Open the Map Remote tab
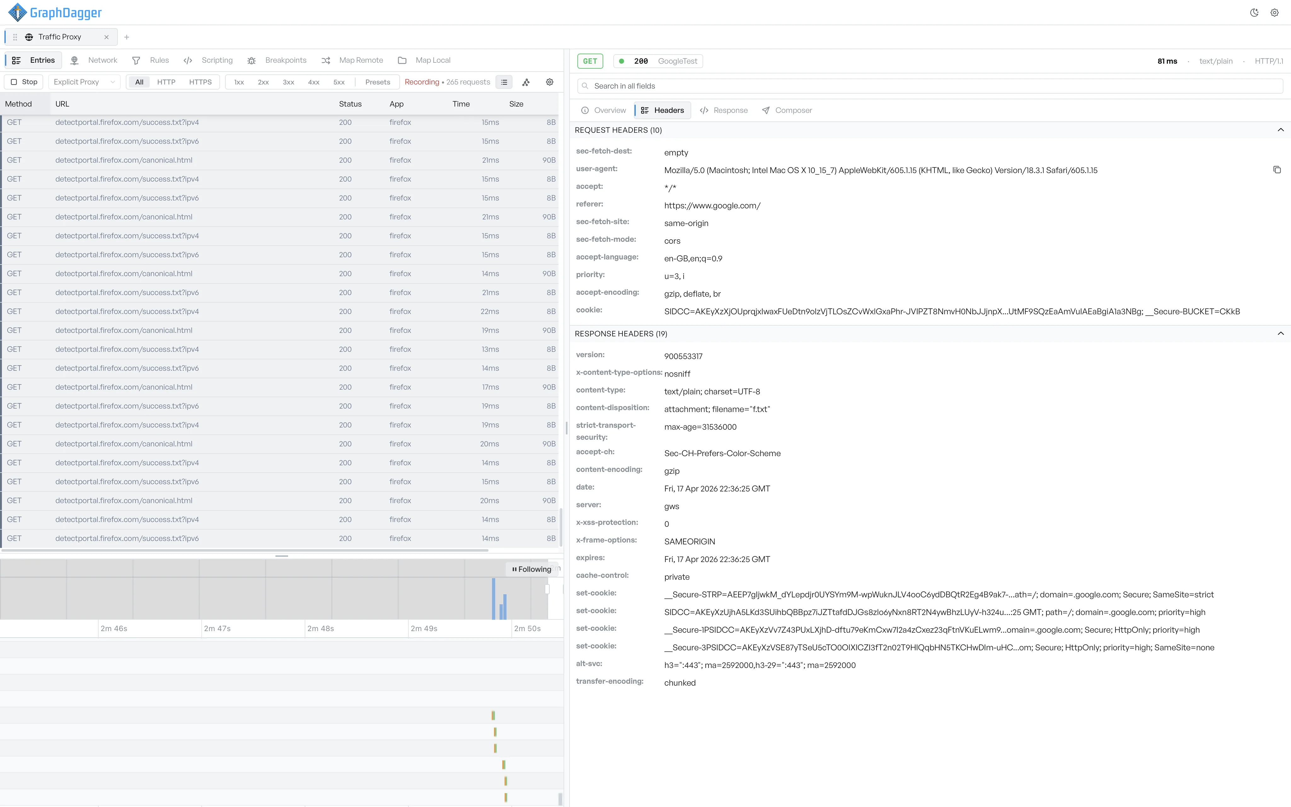 pos(352,60)
